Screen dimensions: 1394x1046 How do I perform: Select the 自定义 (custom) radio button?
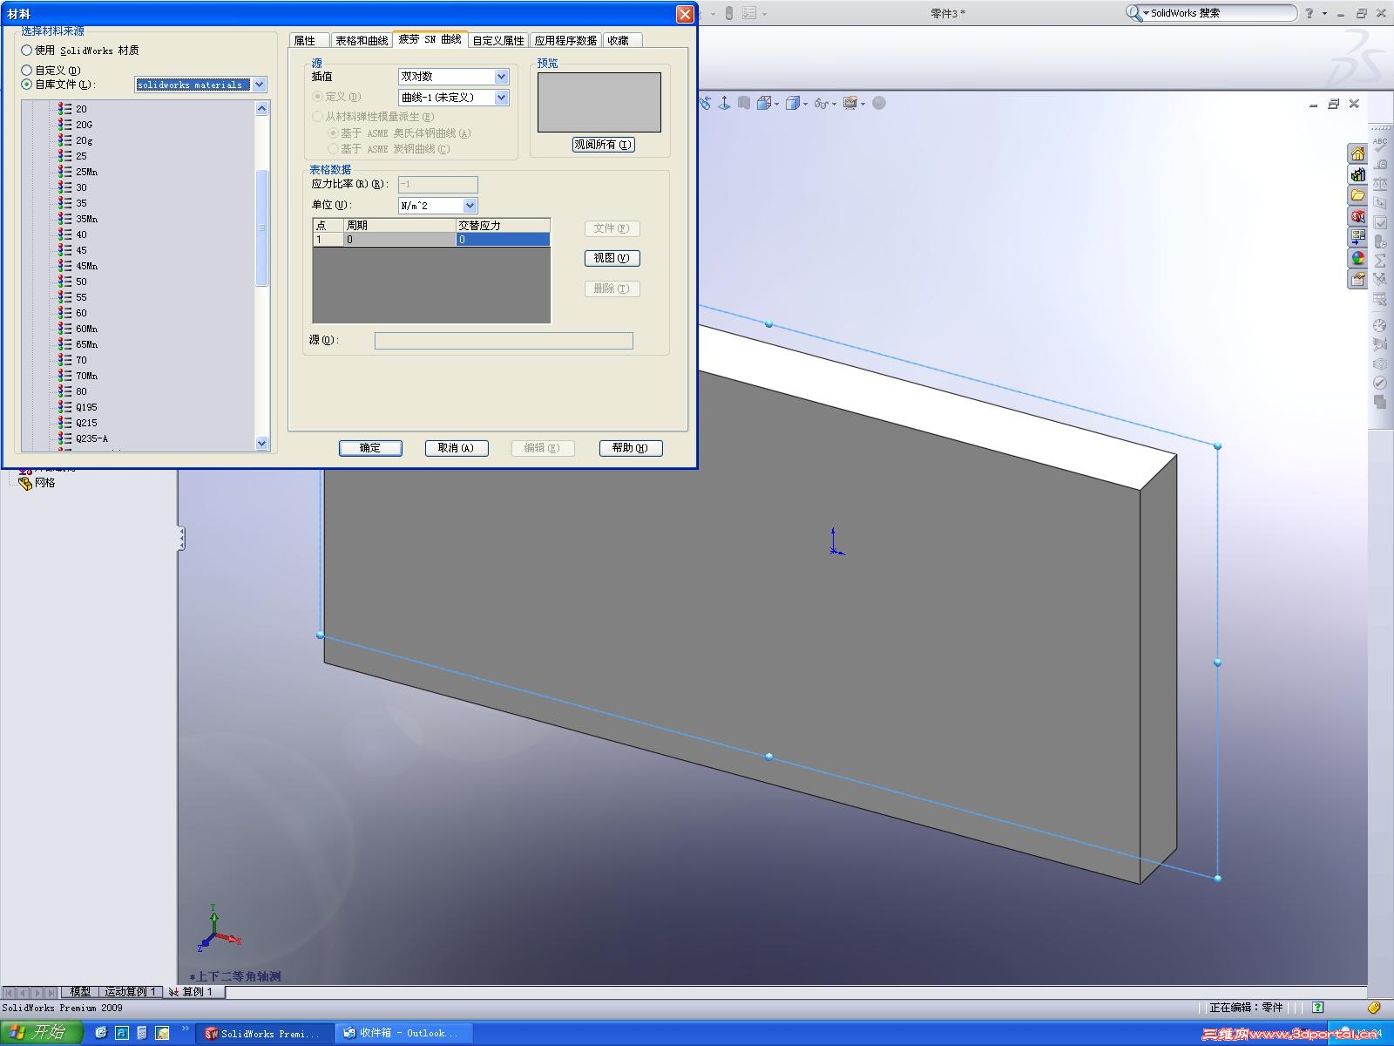tap(27, 70)
